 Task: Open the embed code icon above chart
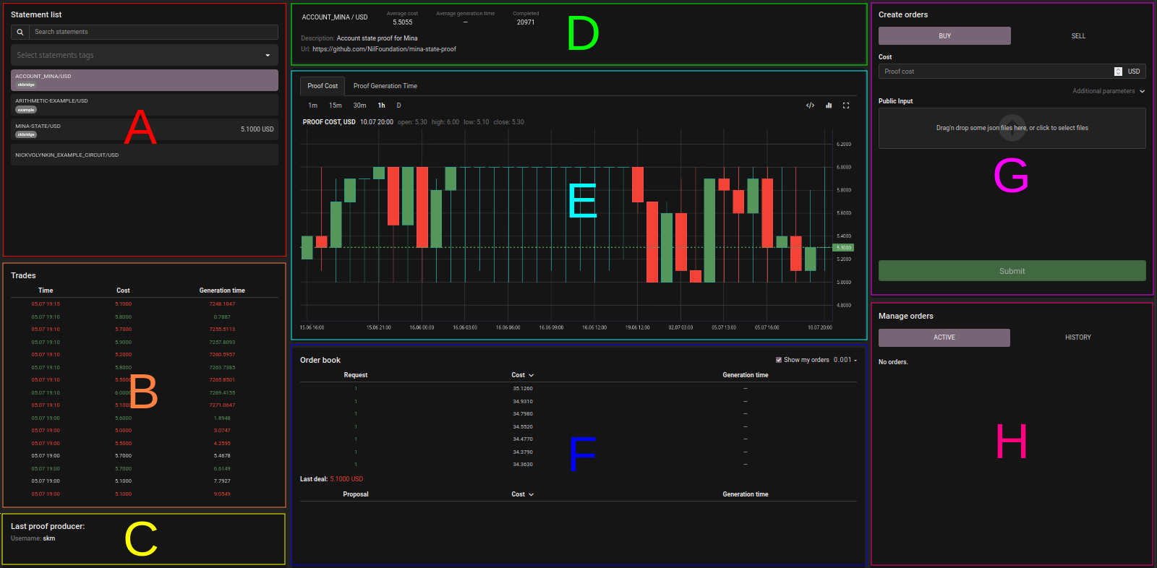[810, 106]
